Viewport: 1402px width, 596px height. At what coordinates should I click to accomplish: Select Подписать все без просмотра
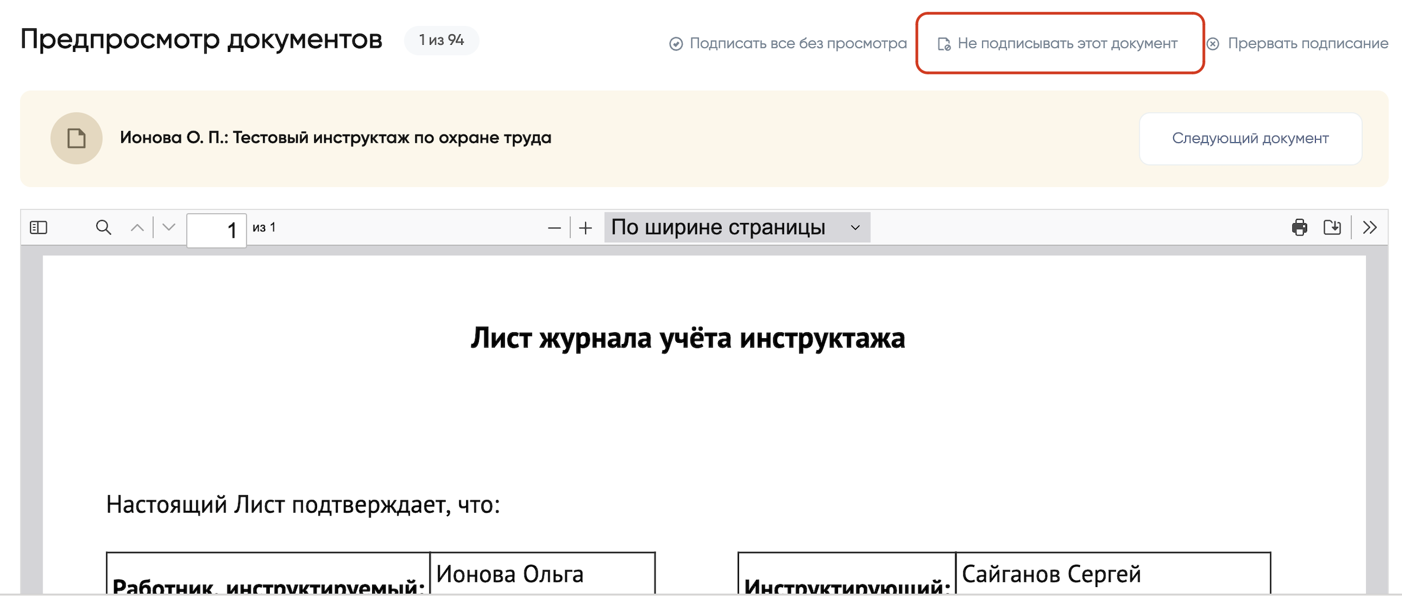[x=799, y=43]
